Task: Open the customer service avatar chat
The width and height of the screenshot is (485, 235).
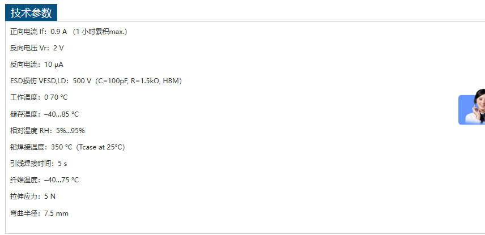Action: click(473, 108)
